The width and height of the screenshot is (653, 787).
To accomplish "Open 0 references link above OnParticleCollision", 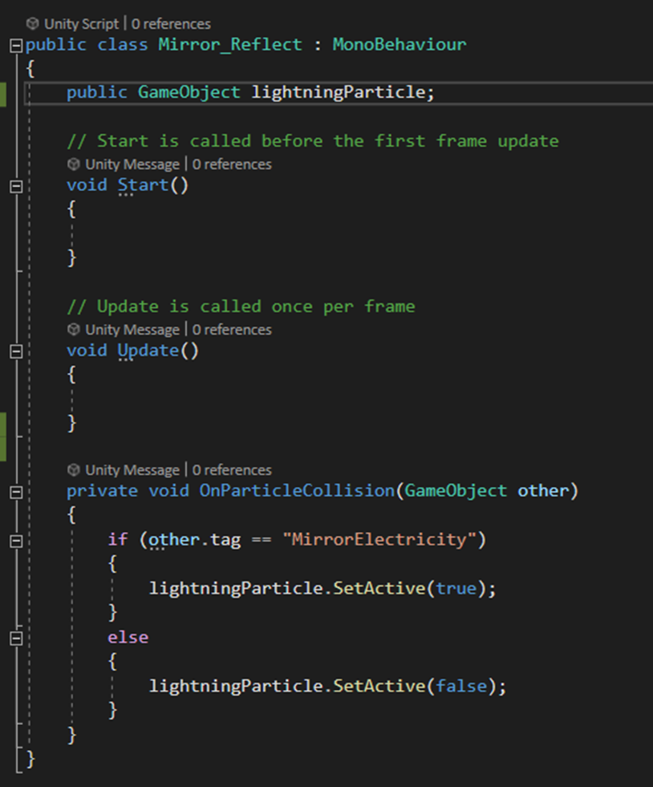I will [x=232, y=470].
